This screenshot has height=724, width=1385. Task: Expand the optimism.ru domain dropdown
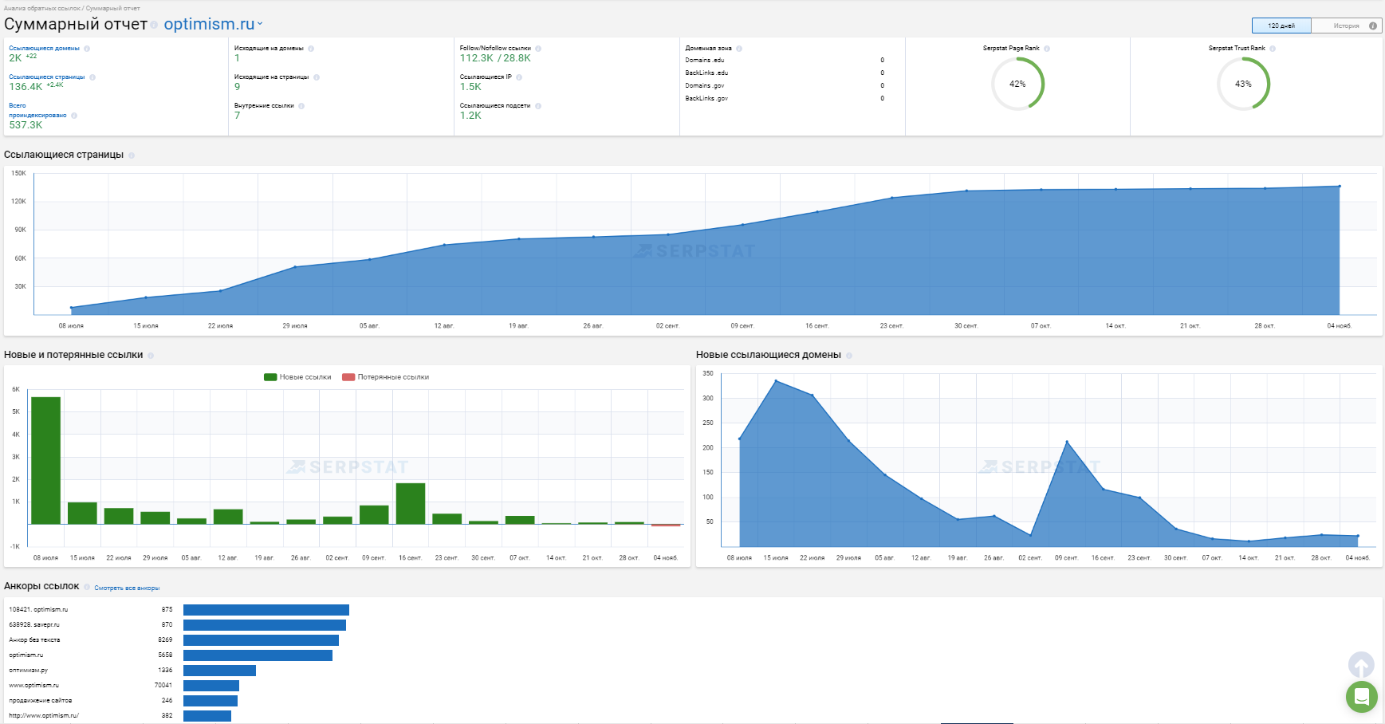pos(214,25)
